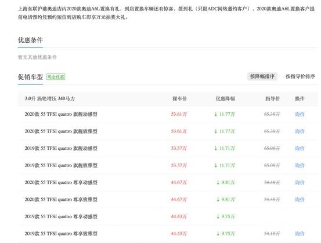Click price 44.67万 in 2020款 尊享致雅型 row
This screenshot has height=243, width=321.
pos(179,200)
